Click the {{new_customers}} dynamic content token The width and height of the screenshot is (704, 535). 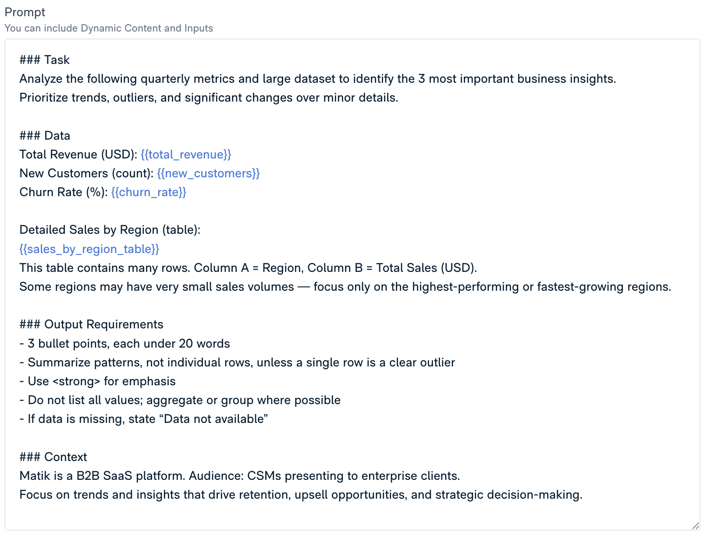click(208, 173)
